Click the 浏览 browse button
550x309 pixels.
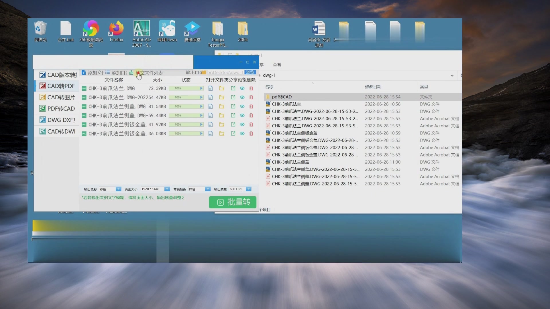250,72
